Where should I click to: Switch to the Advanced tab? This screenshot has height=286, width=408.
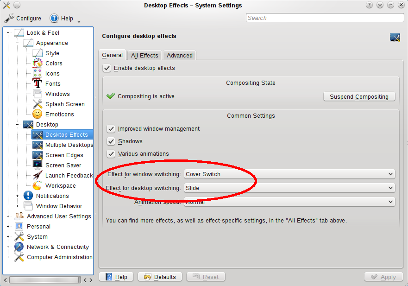coord(180,56)
